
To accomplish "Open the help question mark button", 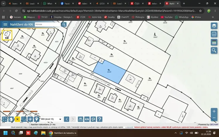I will [x=100, y=119].
